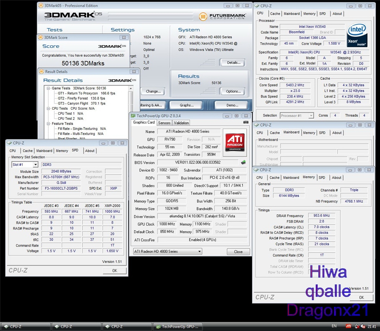380x331 pixels.
Task: Click the GPU Name field in GPU-Z
Action: pos(189,132)
